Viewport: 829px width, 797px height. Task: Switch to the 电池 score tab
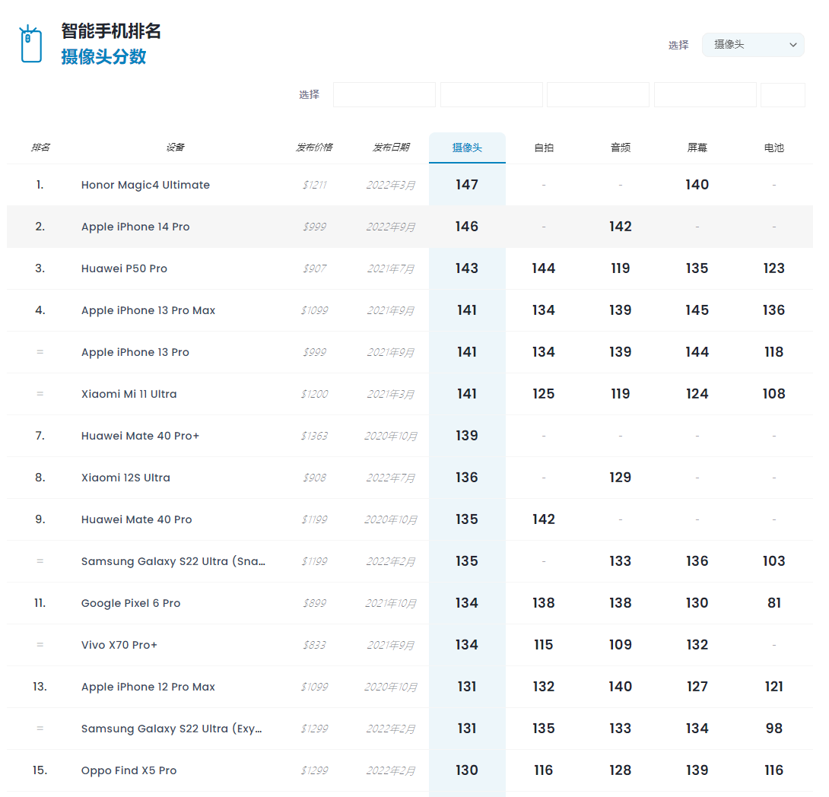[x=774, y=148]
